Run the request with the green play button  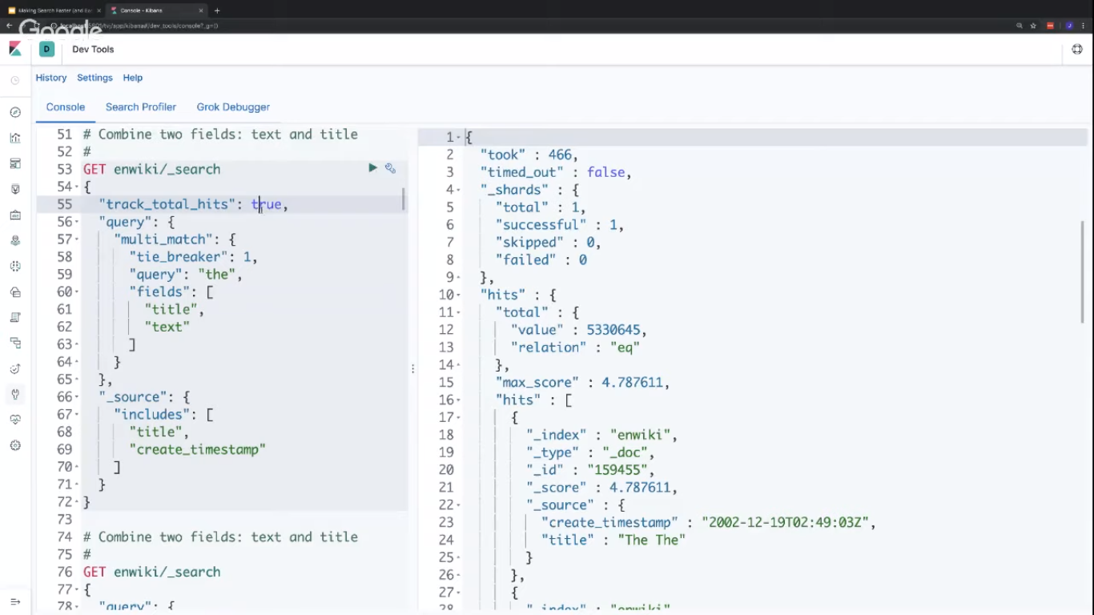[372, 168]
